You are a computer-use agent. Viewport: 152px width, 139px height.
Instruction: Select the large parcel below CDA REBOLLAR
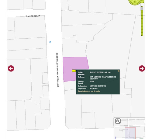click(x=30, y=27)
